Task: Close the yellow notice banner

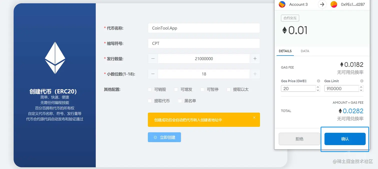Action: point(254,117)
